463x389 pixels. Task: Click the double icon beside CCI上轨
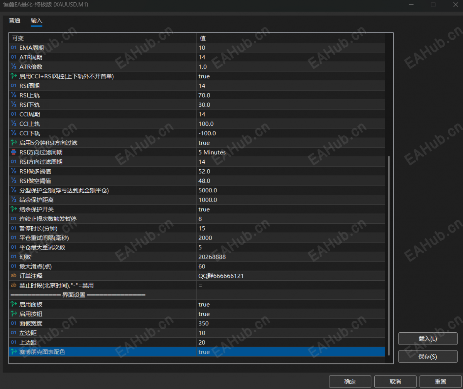[14, 124]
